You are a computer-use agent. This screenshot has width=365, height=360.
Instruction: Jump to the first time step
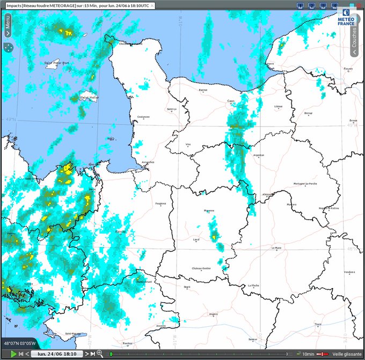point(21,354)
